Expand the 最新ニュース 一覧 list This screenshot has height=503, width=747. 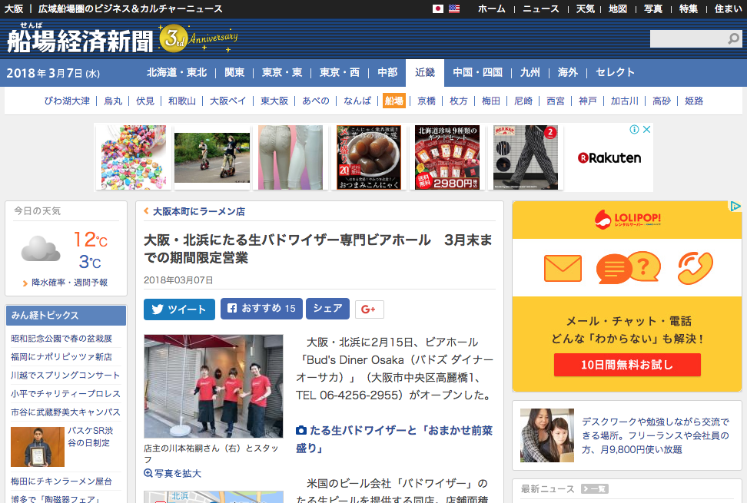[x=594, y=488]
